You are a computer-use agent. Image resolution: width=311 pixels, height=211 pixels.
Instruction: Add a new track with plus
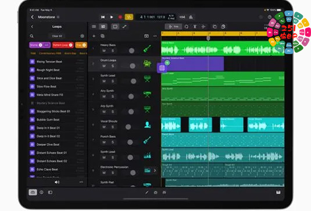coord(94,36)
